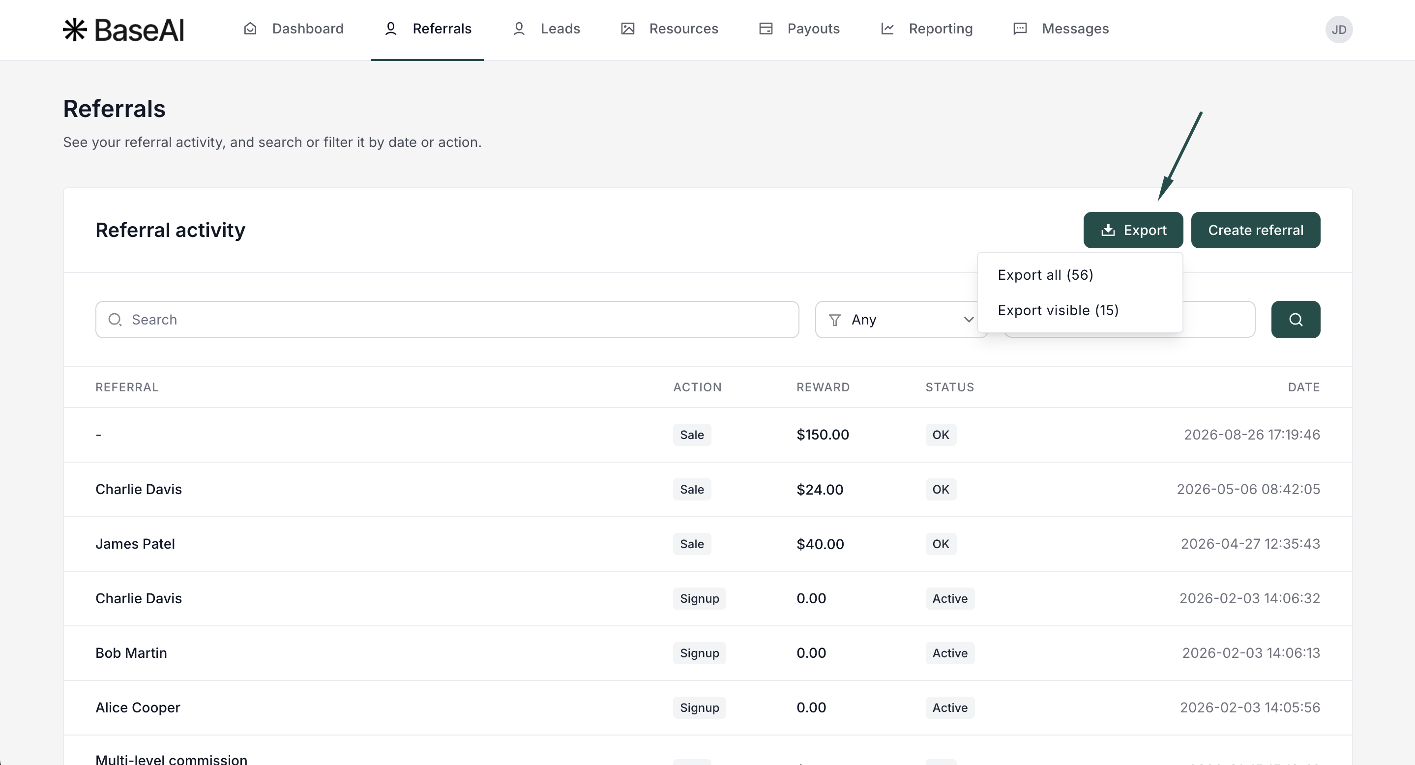
Task: Sort by the DATE column header
Action: coord(1303,387)
